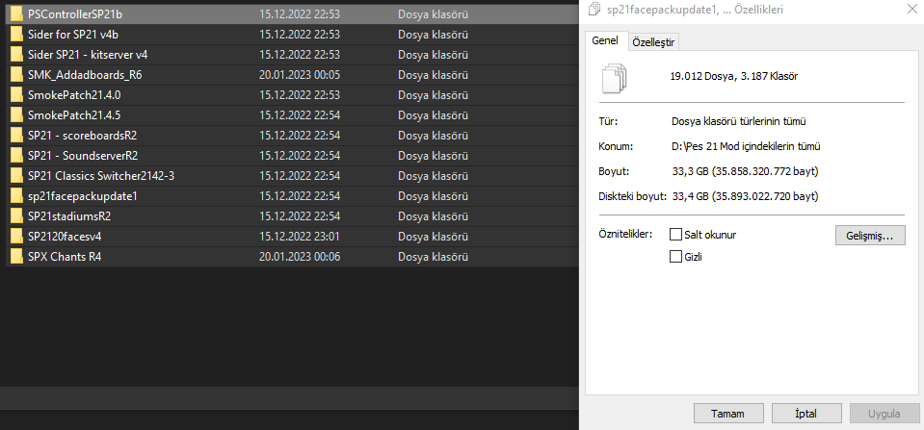Select the SP21 - SoundserverR2 name
924x430 pixels.
coord(83,155)
